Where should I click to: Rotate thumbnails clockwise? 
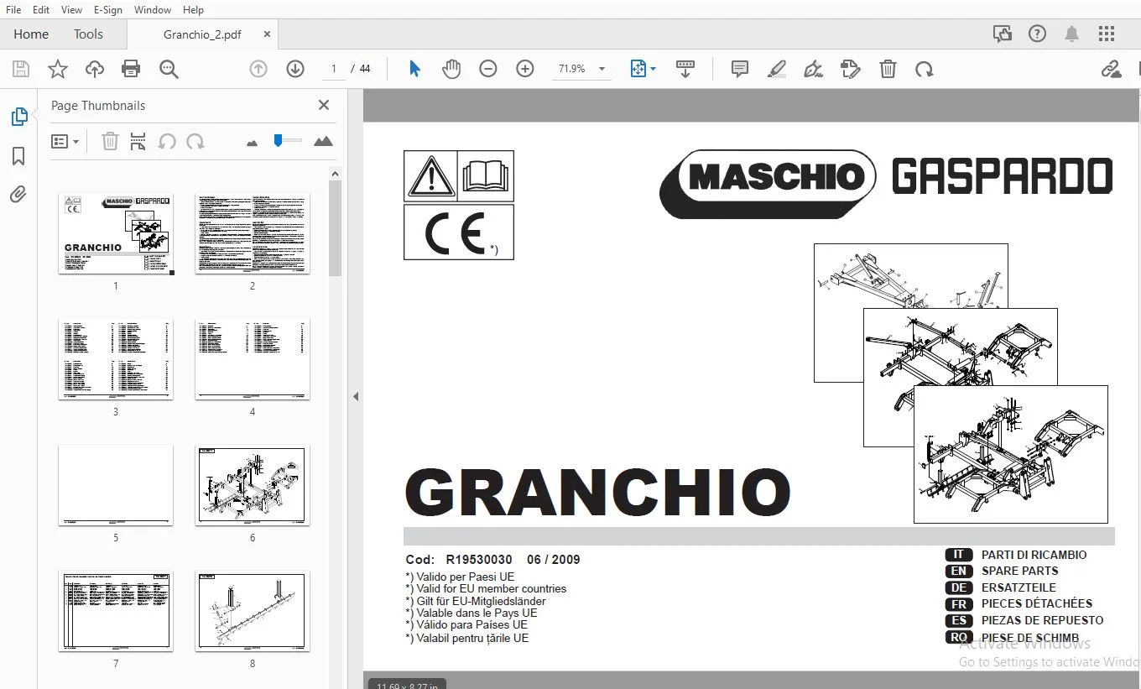coord(195,142)
